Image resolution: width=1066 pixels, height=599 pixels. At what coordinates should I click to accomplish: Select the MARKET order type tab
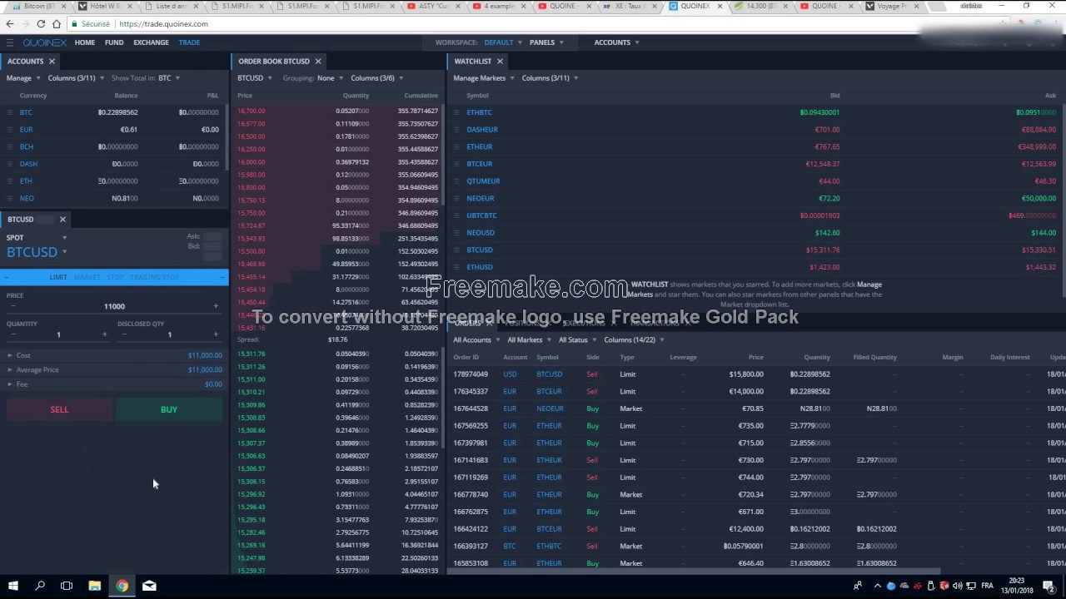87,277
